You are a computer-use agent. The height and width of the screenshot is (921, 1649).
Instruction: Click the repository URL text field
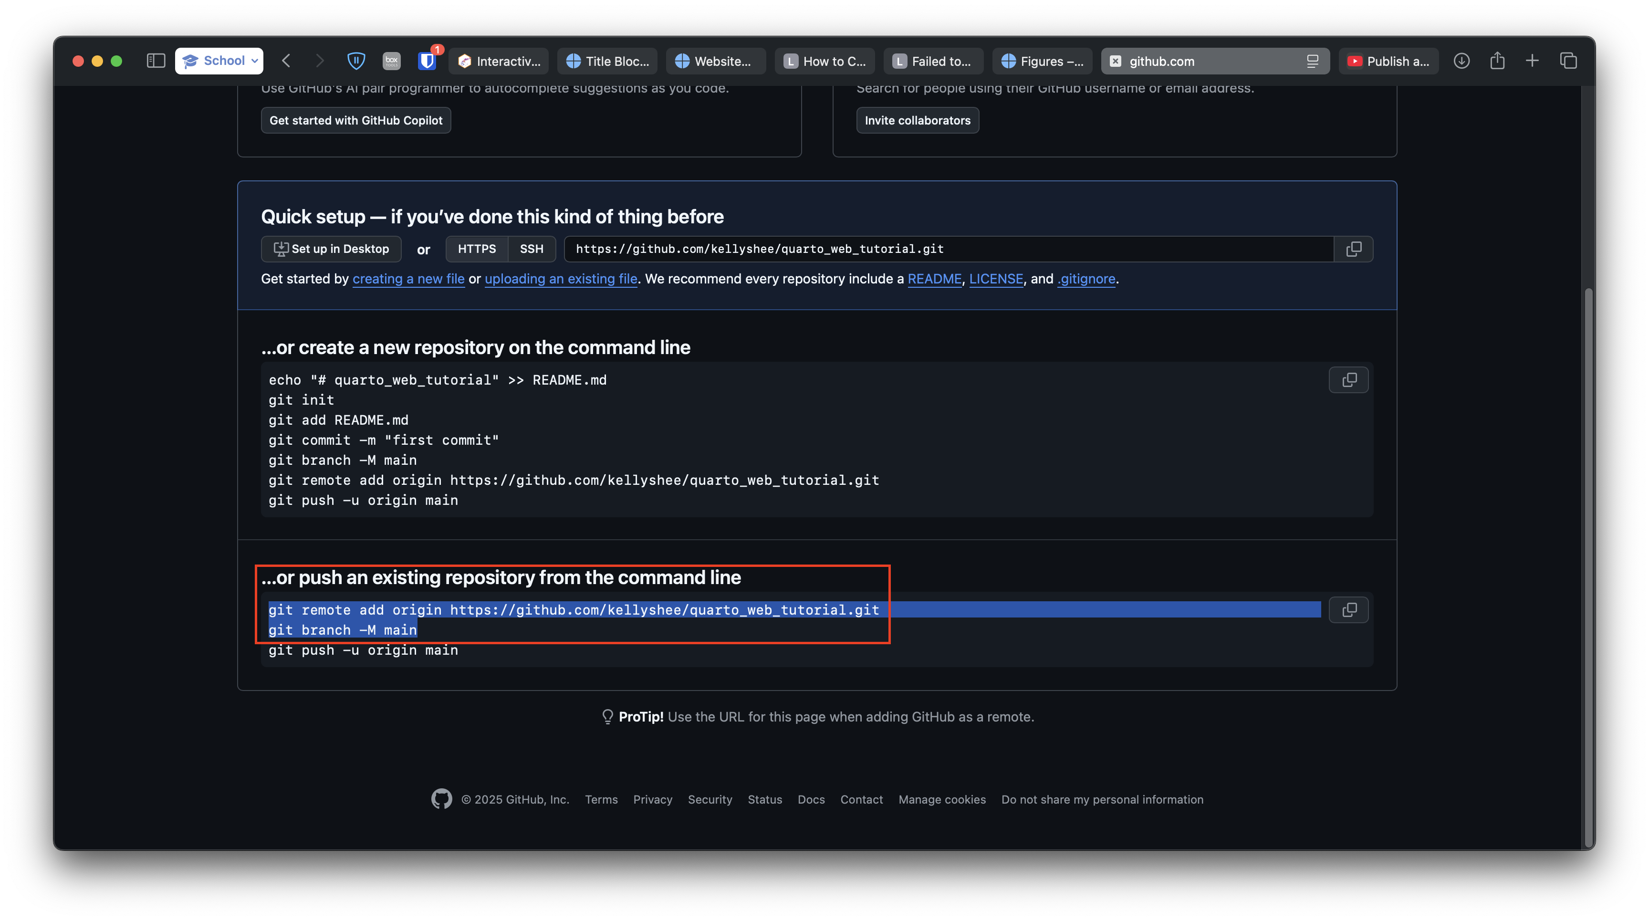[949, 249]
